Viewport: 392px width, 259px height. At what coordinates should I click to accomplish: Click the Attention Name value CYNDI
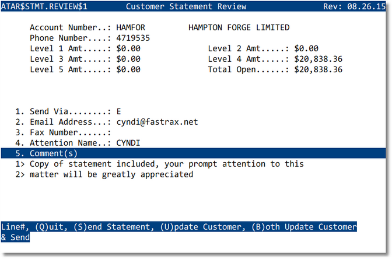pos(128,143)
